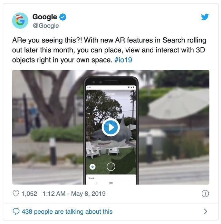Open the 1:12 AM - May 8, 2019 timestamp
This screenshot has height=224, width=221.
pyautogui.click(x=74, y=194)
